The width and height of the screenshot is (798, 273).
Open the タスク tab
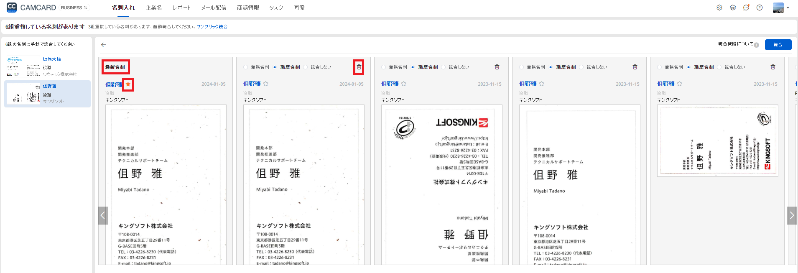276,8
